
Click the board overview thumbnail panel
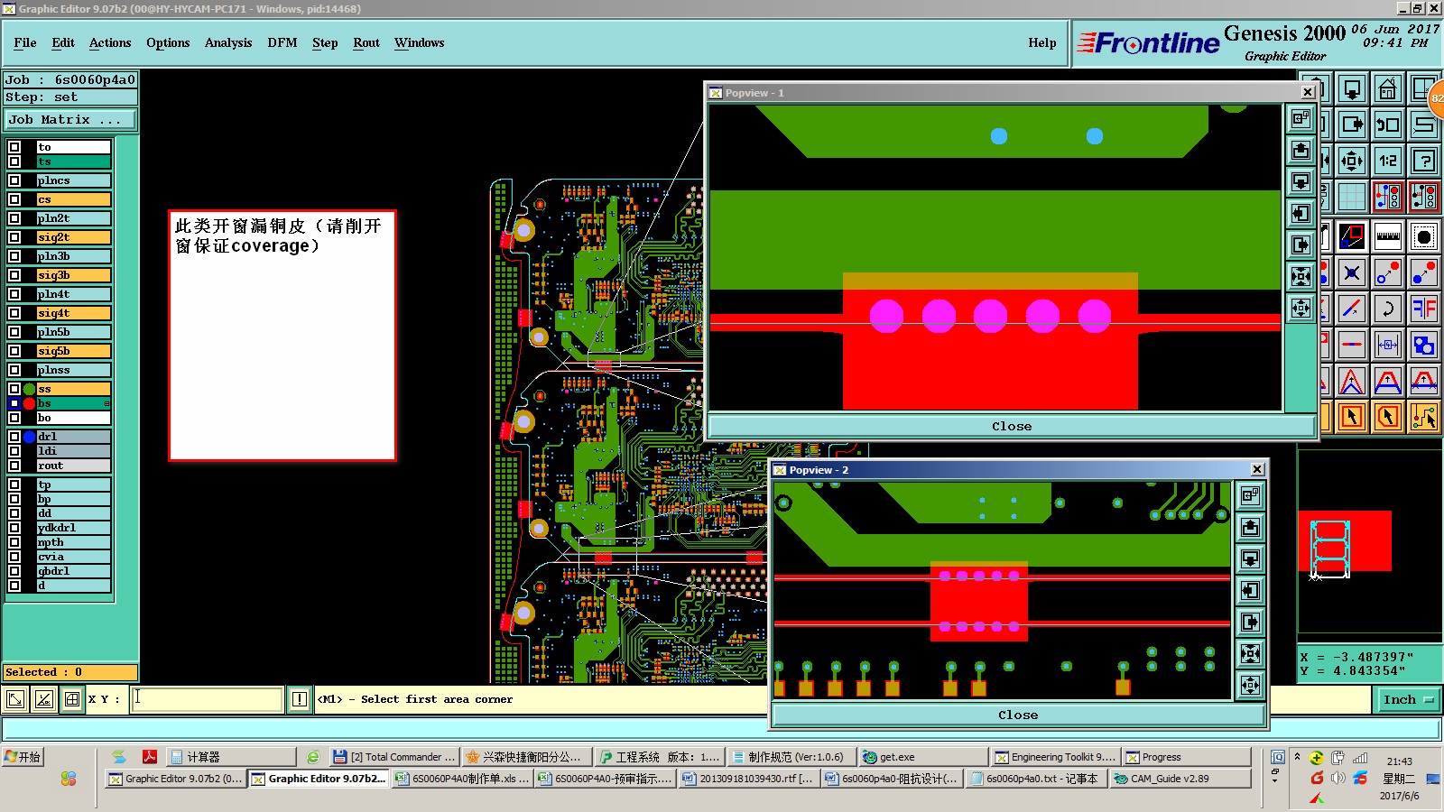tap(1369, 541)
